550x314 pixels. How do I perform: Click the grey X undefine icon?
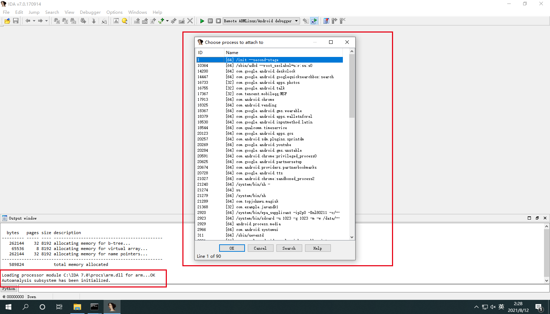[x=190, y=21]
